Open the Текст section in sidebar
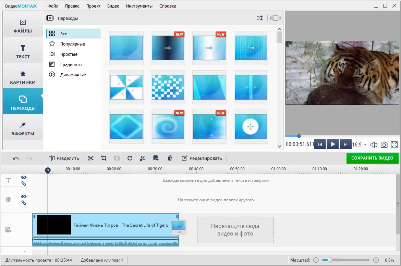Screen dimensions: 401x266 click(x=23, y=52)
